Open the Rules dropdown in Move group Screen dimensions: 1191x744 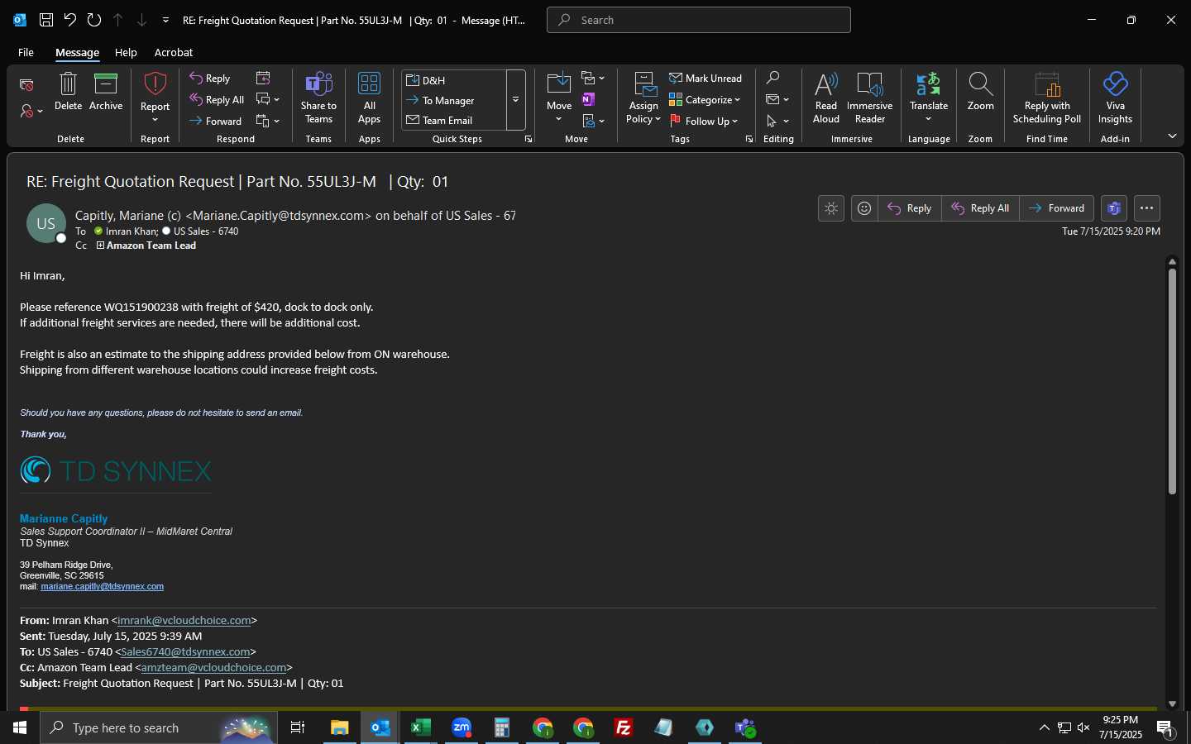pyautogui.click(x=593, y=78)
